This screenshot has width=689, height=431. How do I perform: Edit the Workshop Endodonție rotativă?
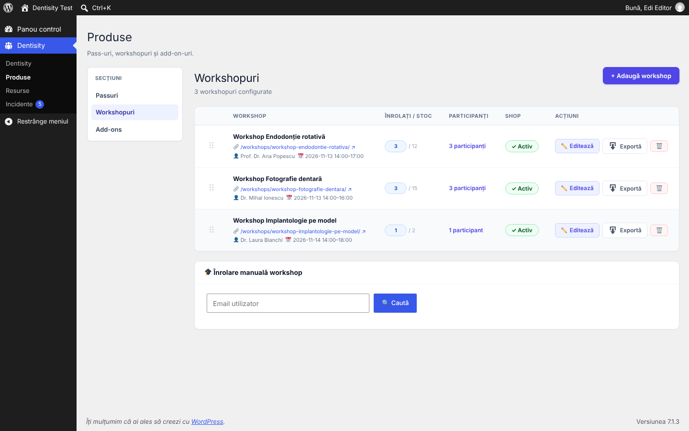pos(577,146)
